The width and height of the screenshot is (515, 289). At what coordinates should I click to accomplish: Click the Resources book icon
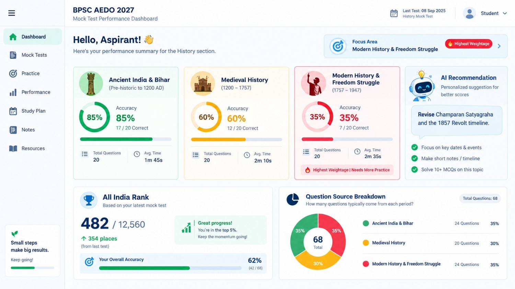click(x=13, y=148)
